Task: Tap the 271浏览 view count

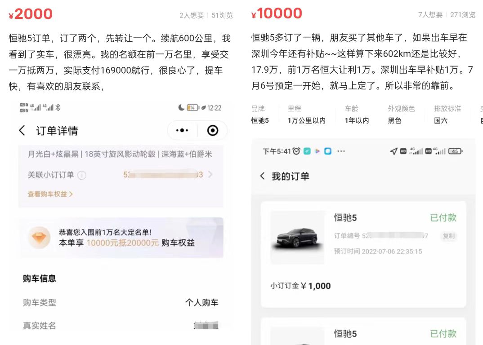Action: [x=463, y=15]
